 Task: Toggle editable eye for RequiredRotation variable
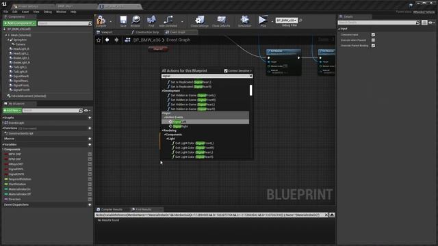(x=90, y=179)
